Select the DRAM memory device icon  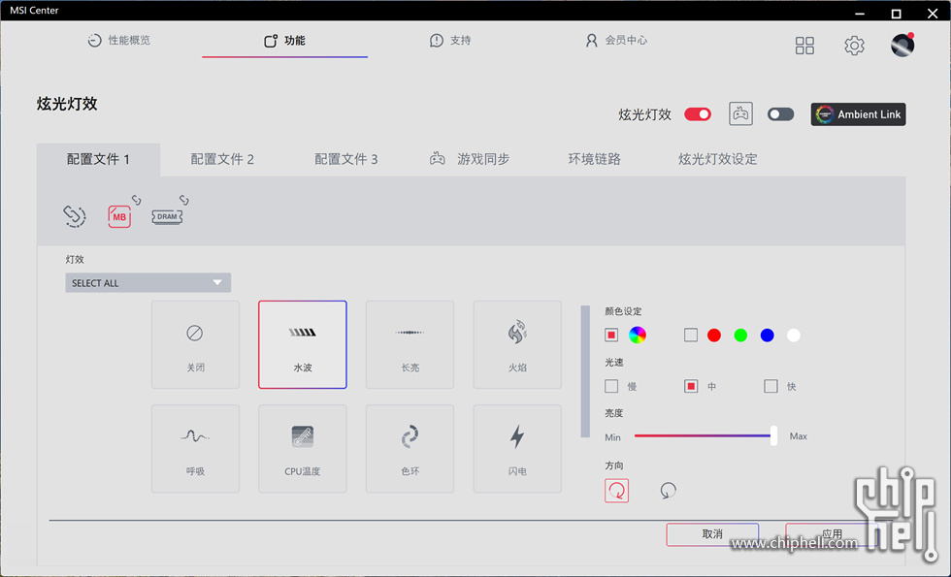[167, 217]
